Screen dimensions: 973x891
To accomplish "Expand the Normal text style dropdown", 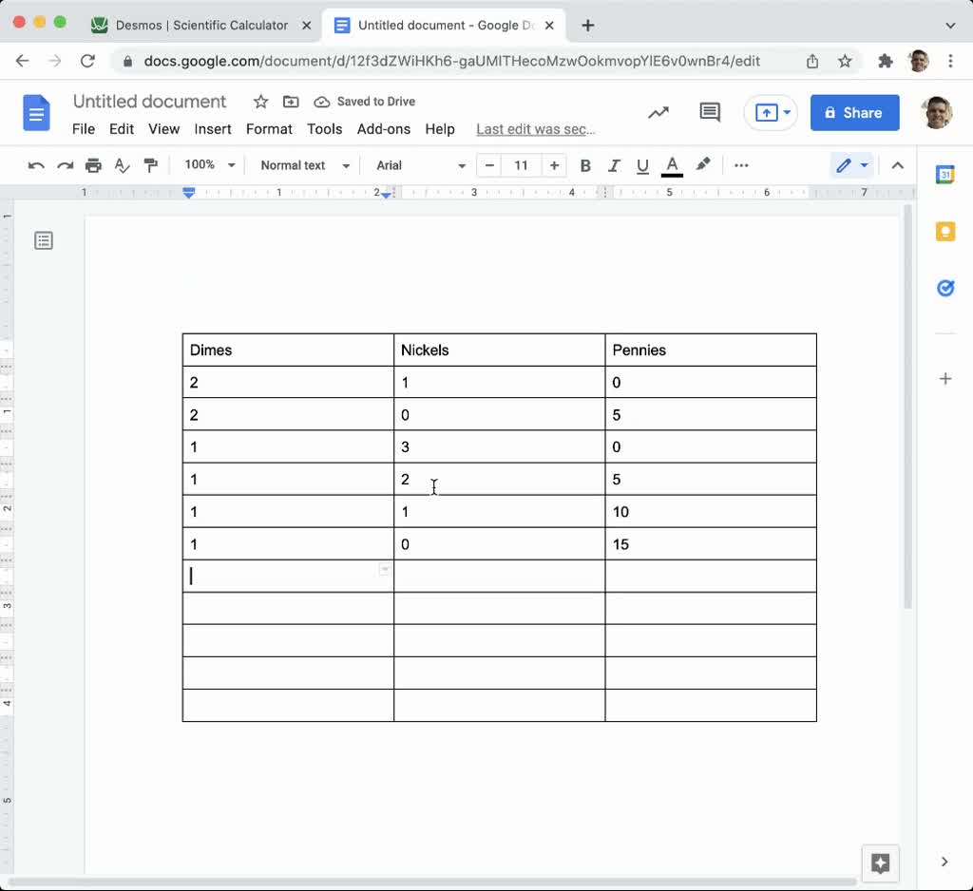I will (304, 165).
